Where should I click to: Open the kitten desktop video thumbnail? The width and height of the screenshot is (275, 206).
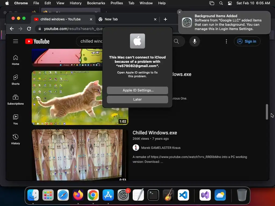point(67,98)
